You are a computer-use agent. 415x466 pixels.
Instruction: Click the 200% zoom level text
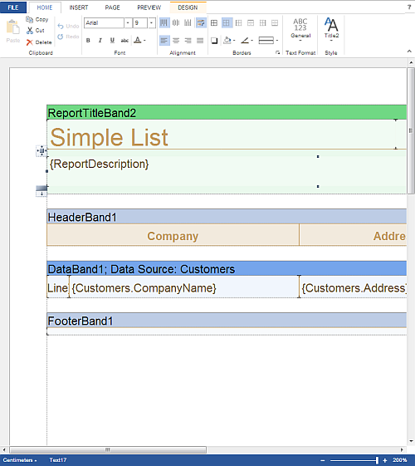point(399,460)
